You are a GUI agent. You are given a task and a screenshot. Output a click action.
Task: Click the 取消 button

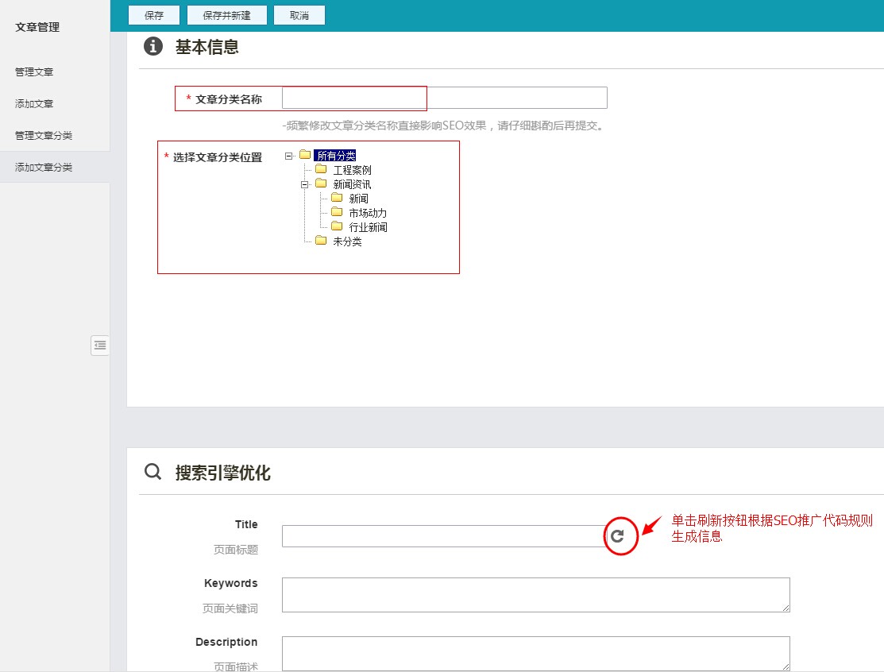pos(299,14)
